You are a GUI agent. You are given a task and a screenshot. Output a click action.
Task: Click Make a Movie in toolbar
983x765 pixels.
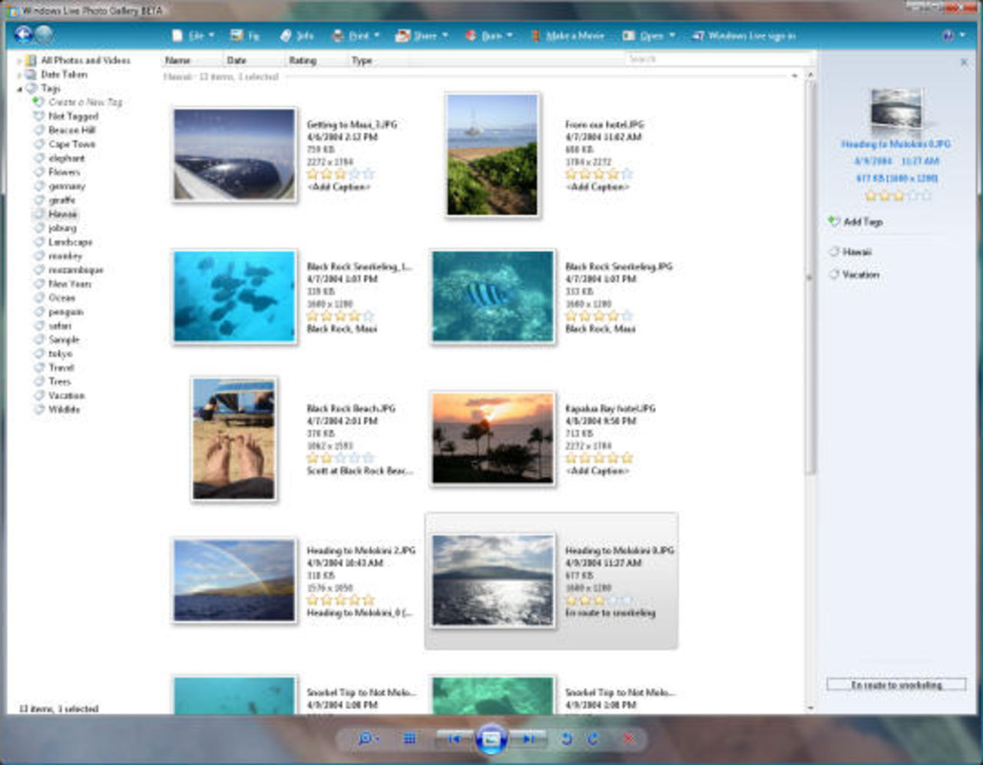pos(568,36)
